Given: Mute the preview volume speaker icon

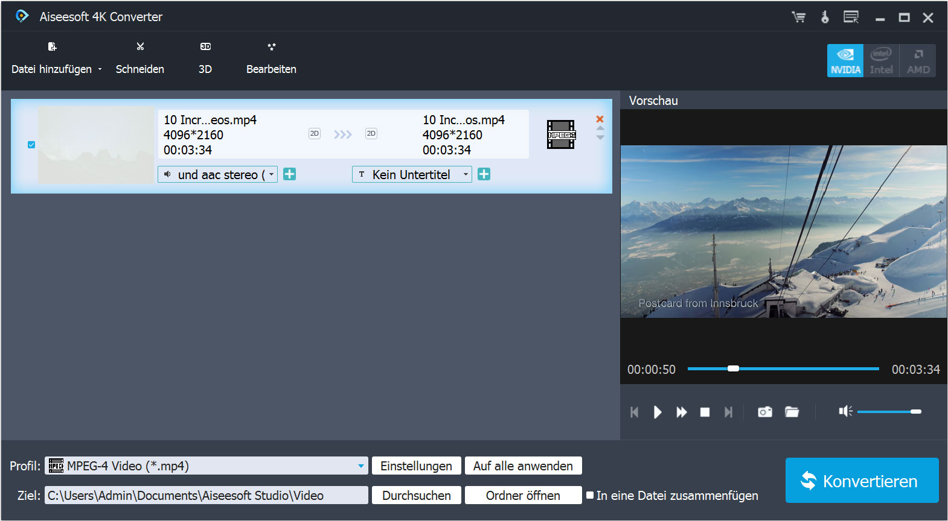Looking at the screenshot, I should (845, 411).
